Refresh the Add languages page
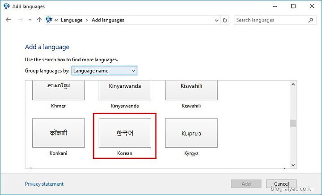The image size is (322, 195). [x=225, y=20]
